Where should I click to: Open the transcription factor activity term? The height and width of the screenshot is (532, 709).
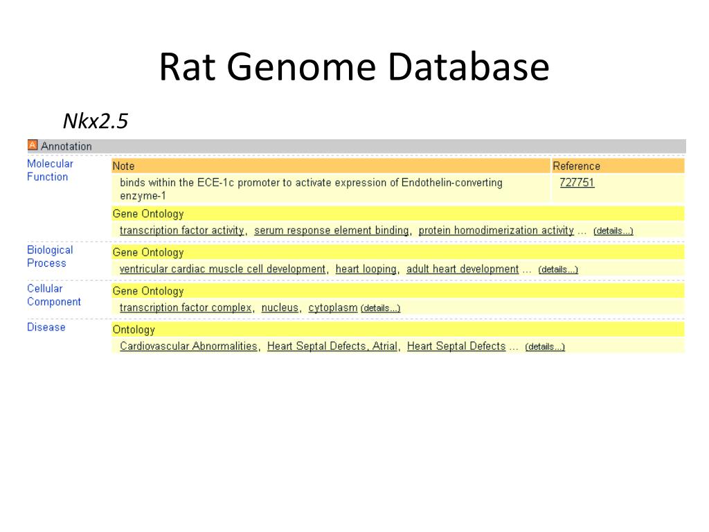pyautogui.click(x=182, y=230)
